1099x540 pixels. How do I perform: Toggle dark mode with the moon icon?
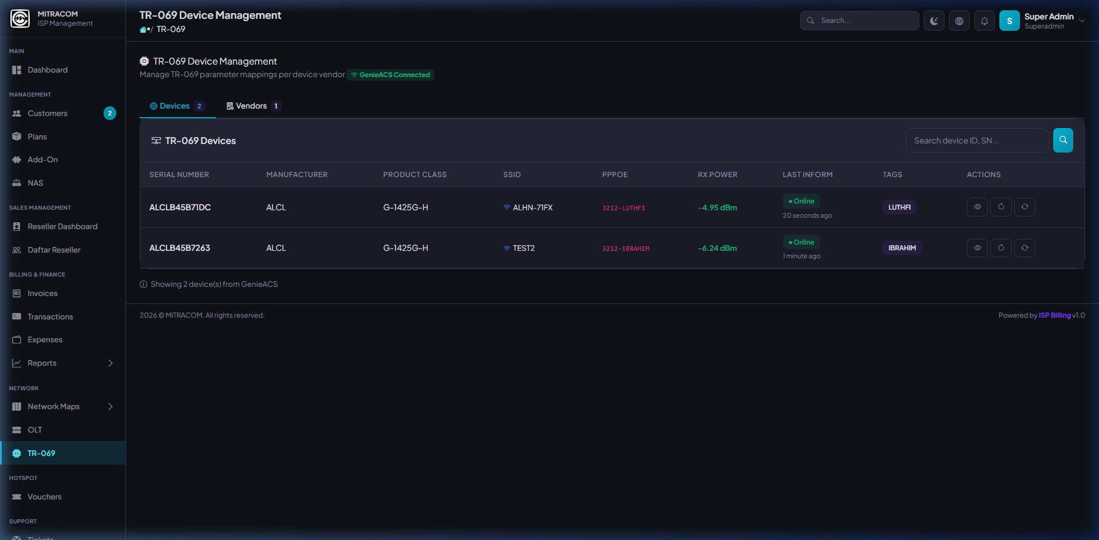pyautogui.click(x=934, y=21)
